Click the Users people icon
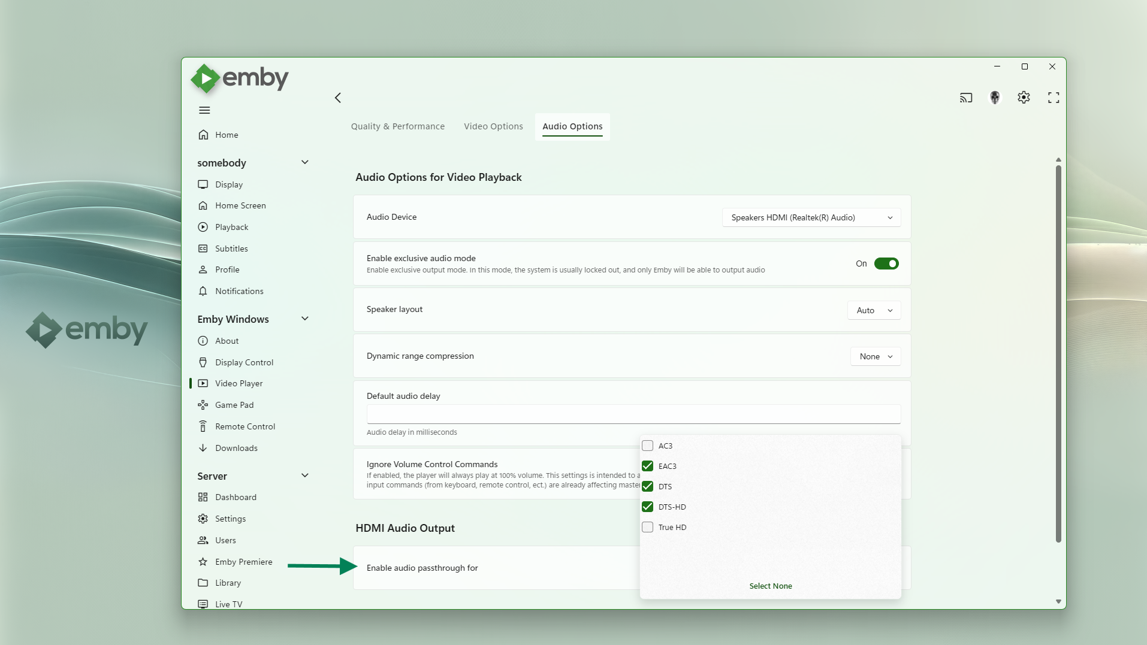This screenshot has height=645, width=1147. coord(203,540)
